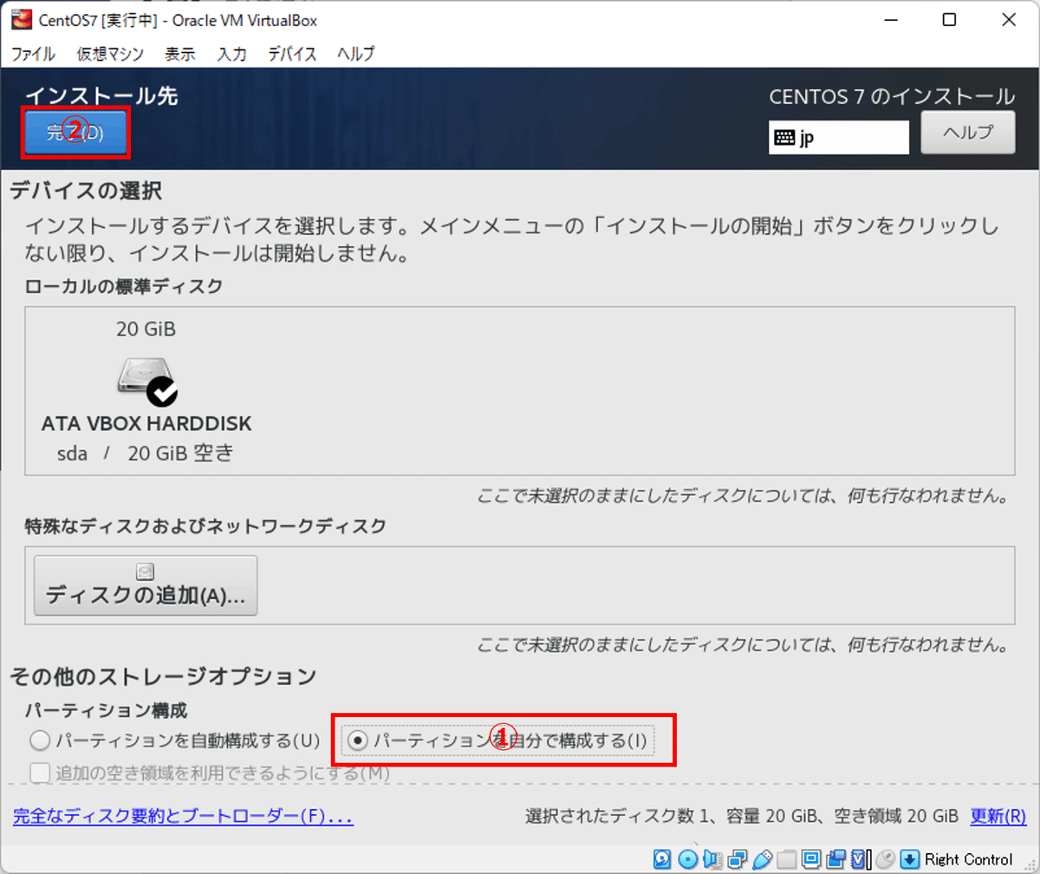Click the installer ヘルプ button
The image size is (1040, 874).
tap(967, 133)
